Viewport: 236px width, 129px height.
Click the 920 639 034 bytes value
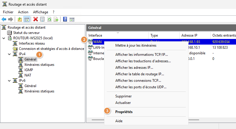point(221,42)
